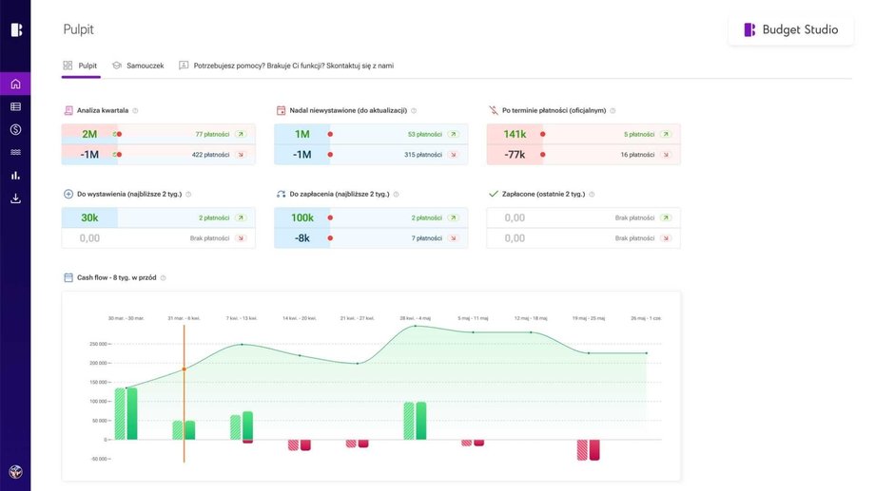Open the Home icon in sidebar

coord(15,84)
